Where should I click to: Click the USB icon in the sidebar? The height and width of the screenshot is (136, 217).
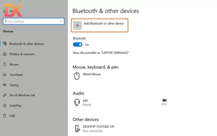[x=5, y=116]
